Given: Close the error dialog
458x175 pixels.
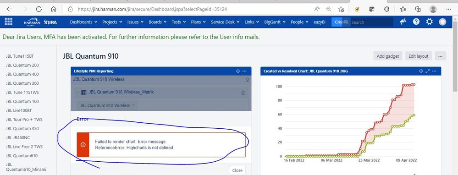Looking at the screenshot, I should click(x=237, y=170).
